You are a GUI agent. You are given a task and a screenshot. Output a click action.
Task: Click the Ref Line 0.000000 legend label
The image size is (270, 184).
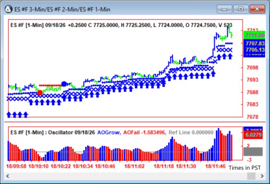pos(191,133)
